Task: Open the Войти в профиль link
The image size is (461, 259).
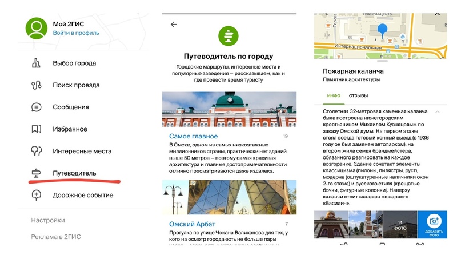Action: pyautogui.click(x=76, y=33)
